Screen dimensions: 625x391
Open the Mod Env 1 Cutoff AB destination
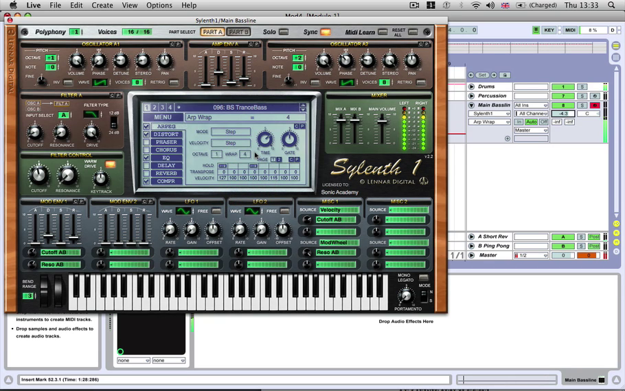click(x=60, y=252)
